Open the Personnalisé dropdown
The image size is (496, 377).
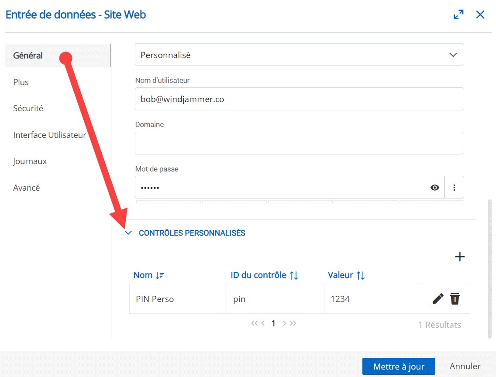(x=299, y=55)
